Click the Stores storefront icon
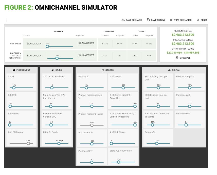 click(x=103, y=70)
